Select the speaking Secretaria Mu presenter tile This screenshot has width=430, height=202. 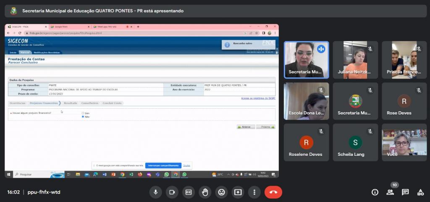coord(306,60)
